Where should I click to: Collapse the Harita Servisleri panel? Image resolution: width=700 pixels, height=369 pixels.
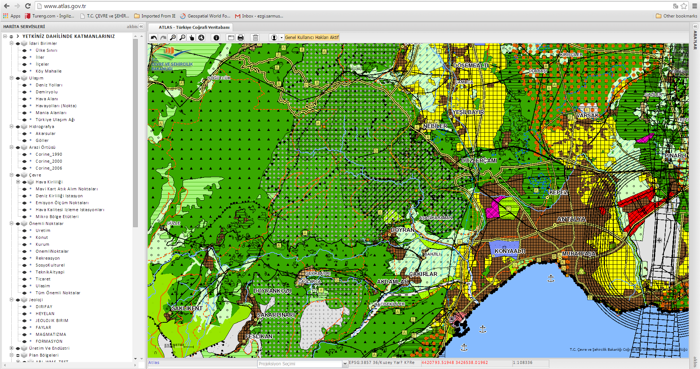(141, 27)
